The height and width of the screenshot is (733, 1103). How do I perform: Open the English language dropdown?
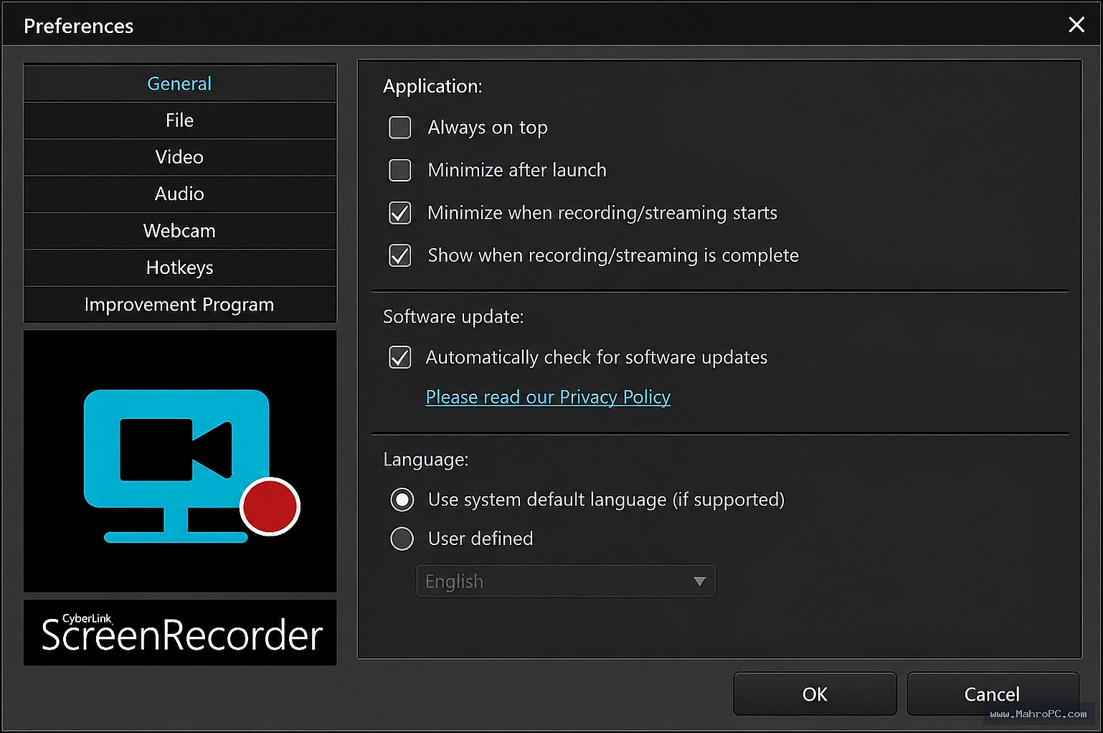coord(566,581)
